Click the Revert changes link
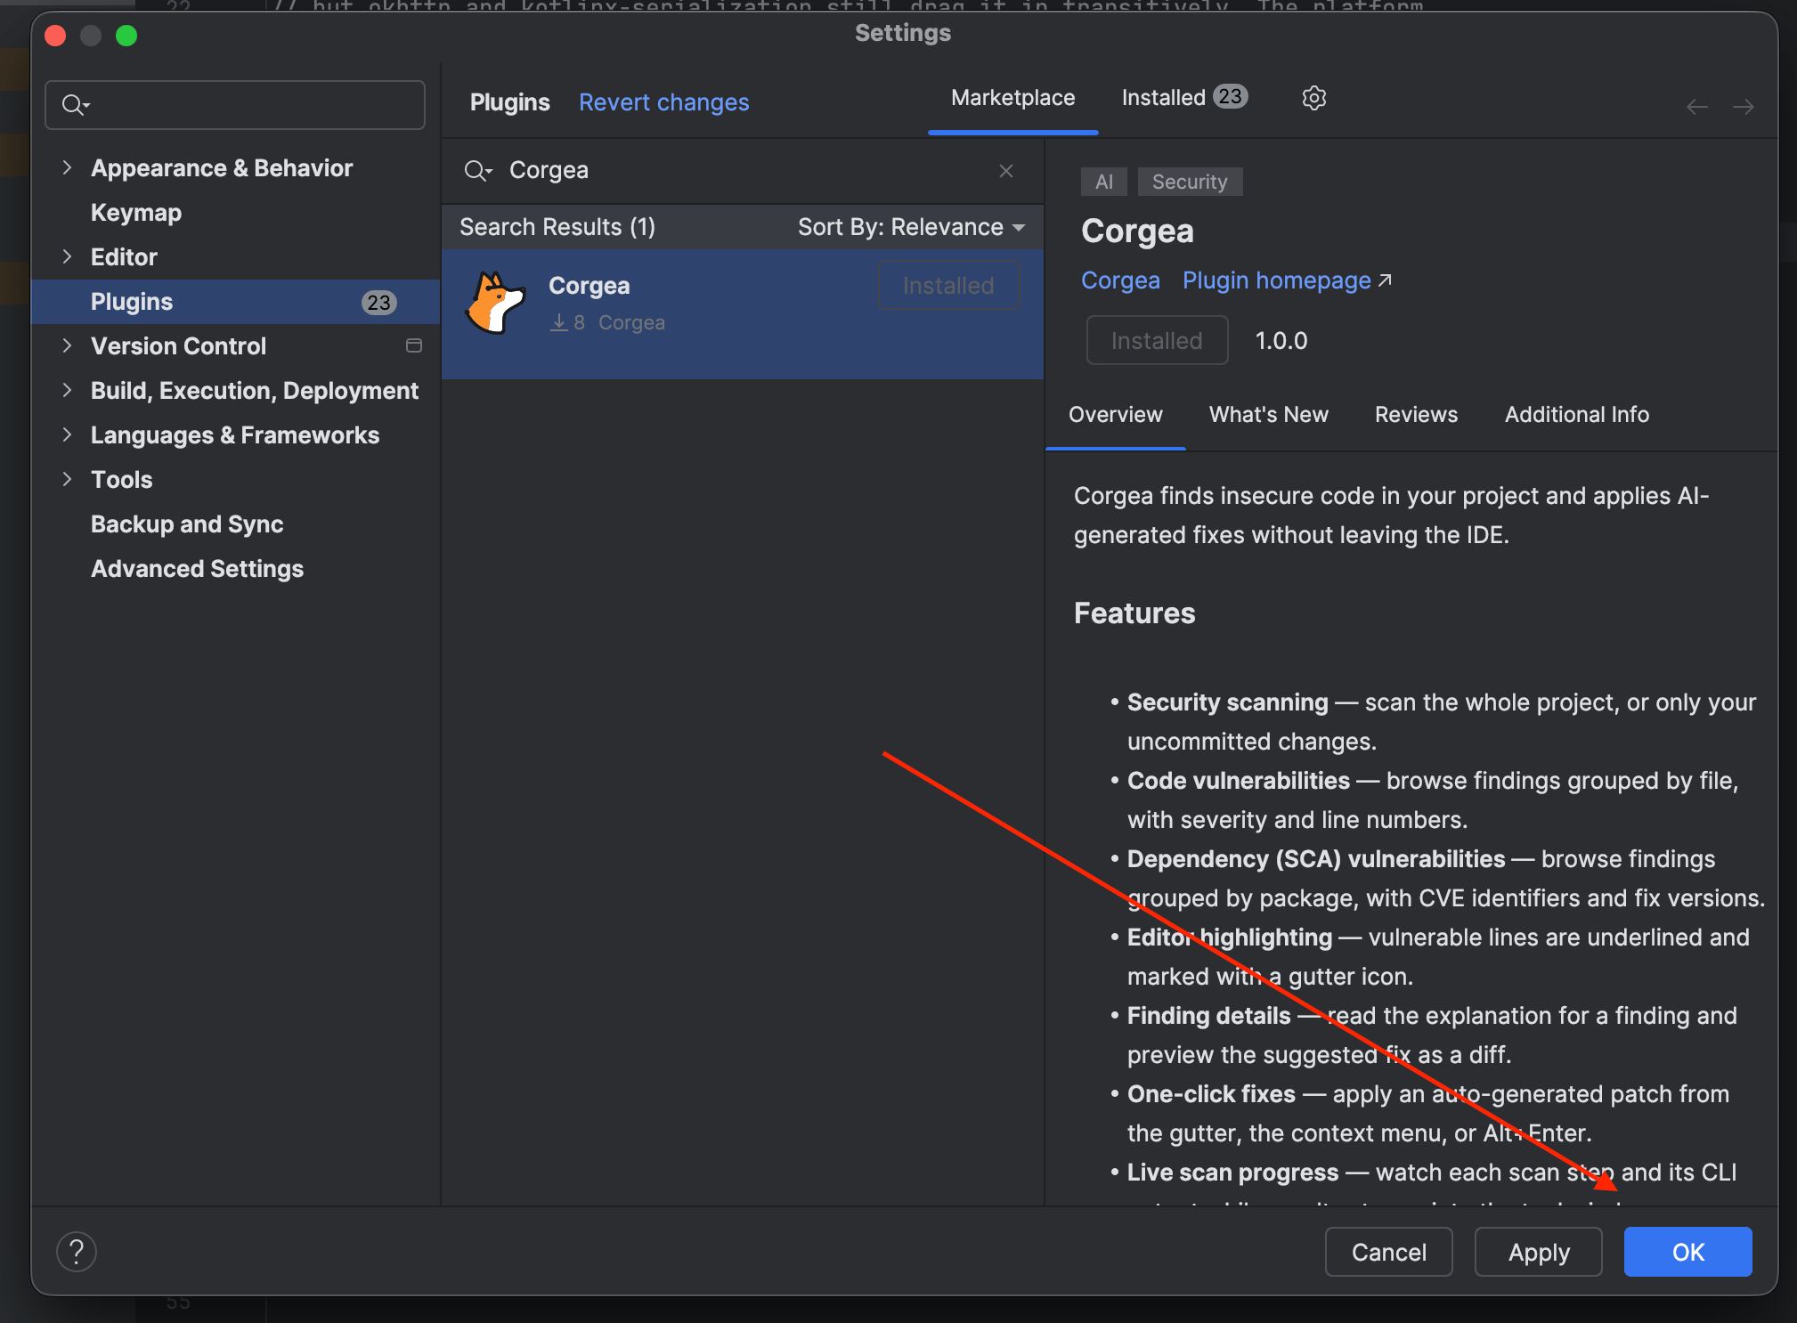 pos(663,102)
